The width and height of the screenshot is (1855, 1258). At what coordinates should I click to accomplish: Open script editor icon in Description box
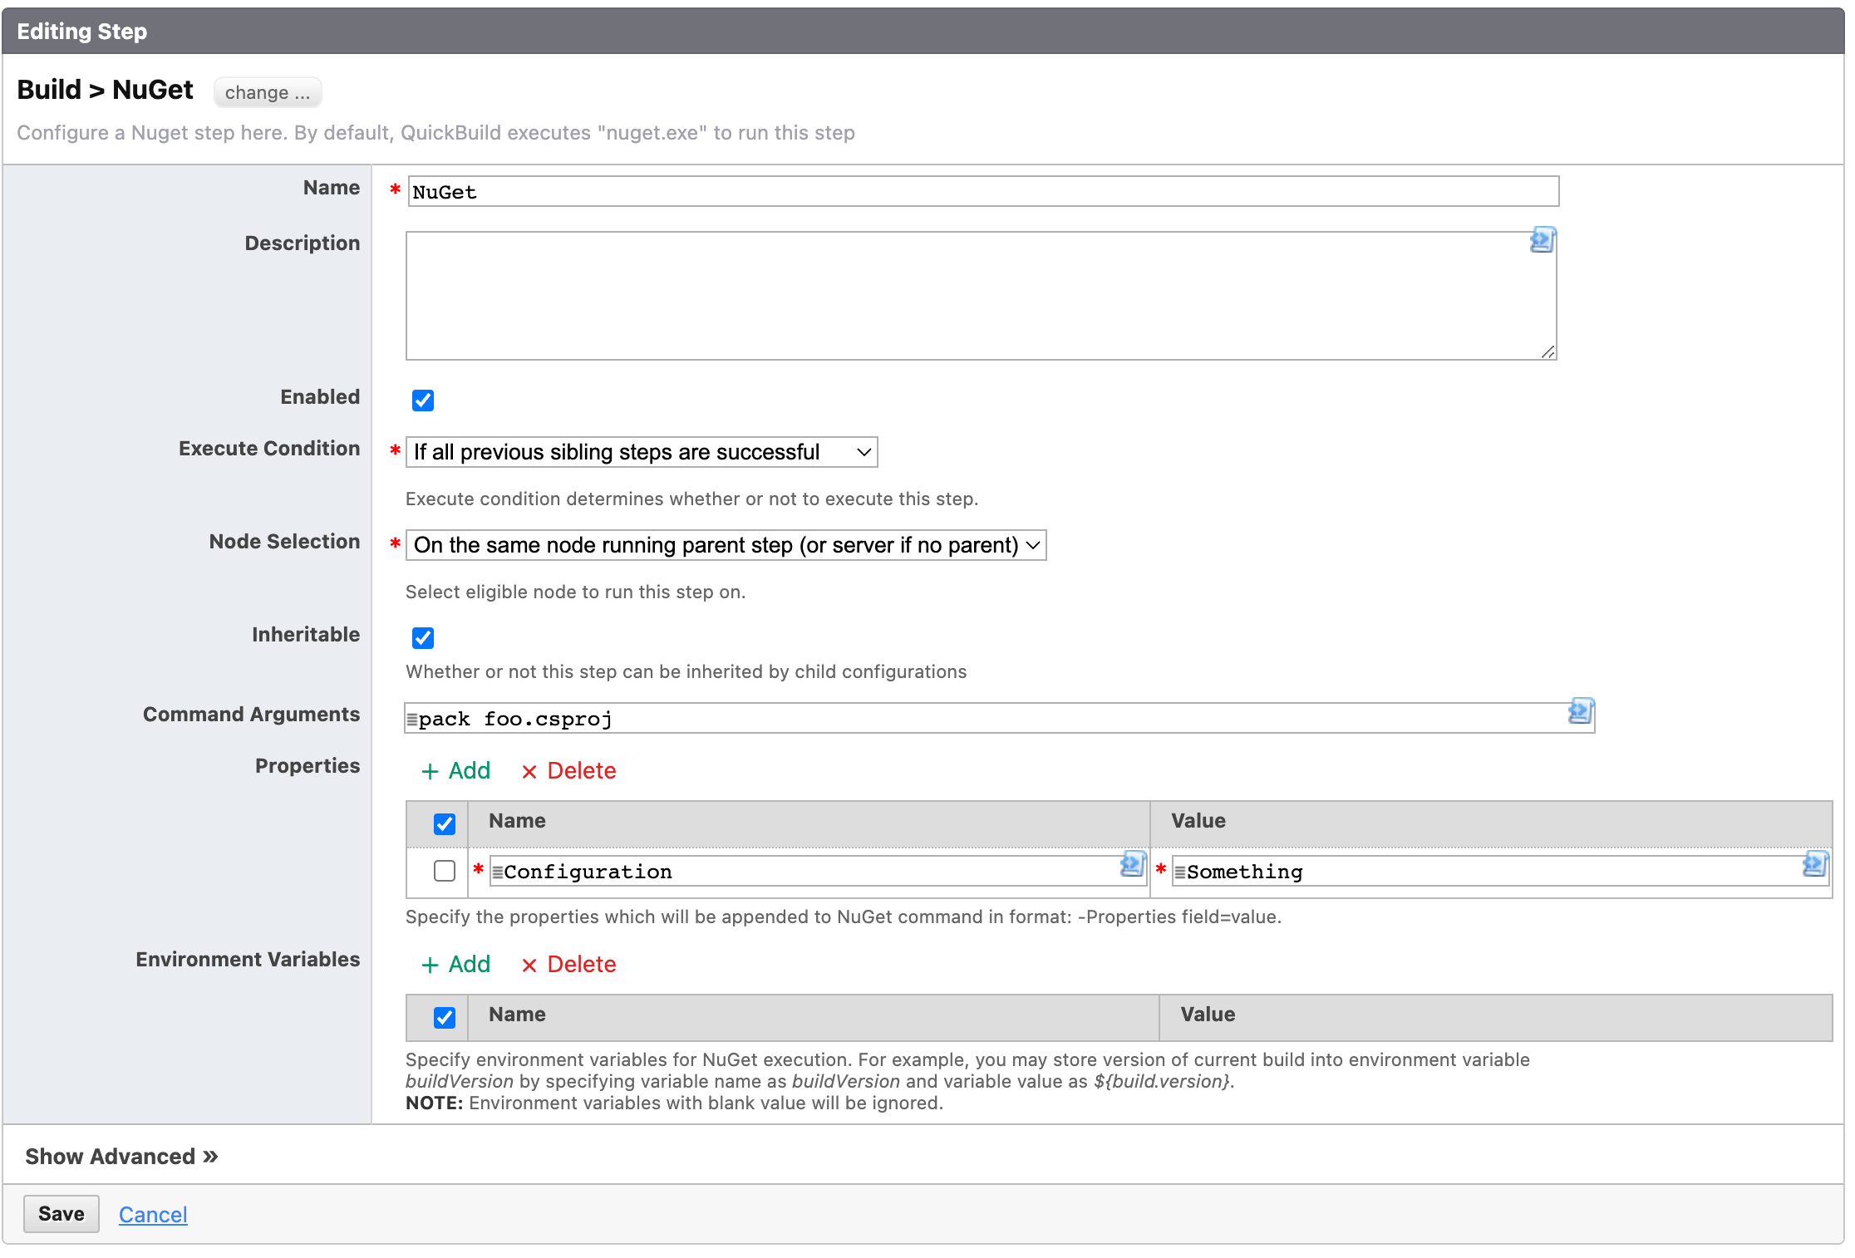pos(1543,240)
